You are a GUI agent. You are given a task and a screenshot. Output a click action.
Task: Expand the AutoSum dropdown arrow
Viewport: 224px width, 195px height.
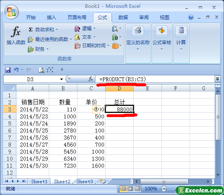(57, 30)
